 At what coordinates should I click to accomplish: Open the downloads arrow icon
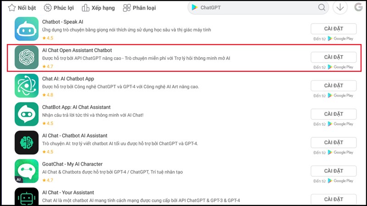click(339, 7)
